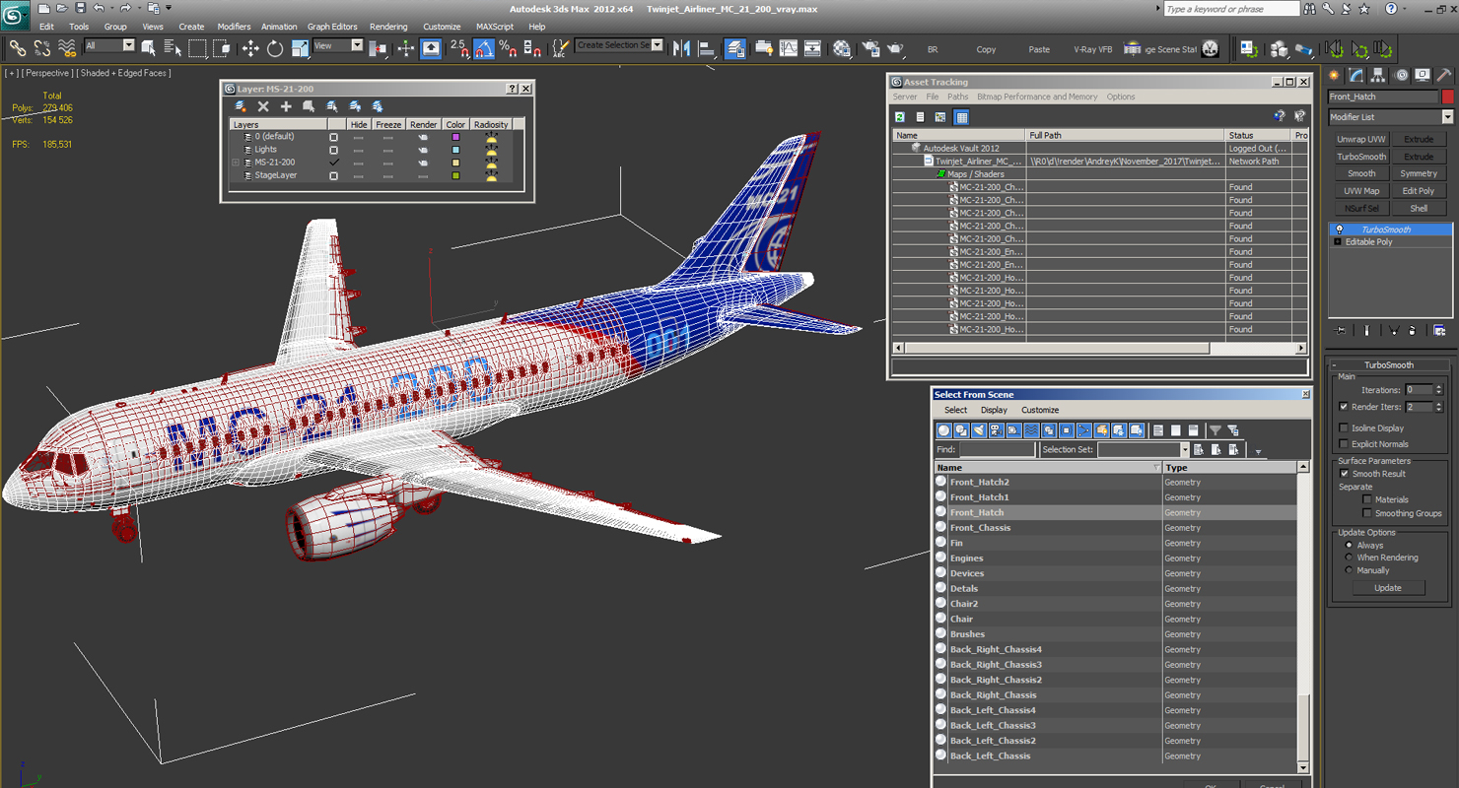Open Selection Set dropdown in Select From Scene
The height and width of the screenshot is (788, 1459).
coord(1184,450)
